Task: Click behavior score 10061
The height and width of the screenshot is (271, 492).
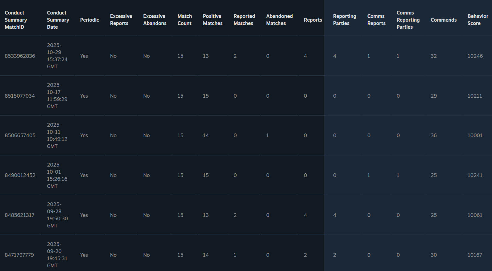Action: 475,215
